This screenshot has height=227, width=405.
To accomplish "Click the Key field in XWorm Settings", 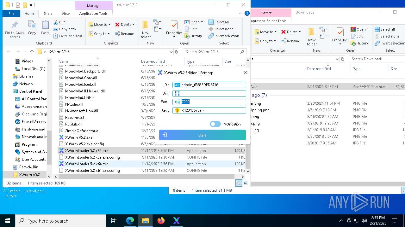I will [209, 110].
